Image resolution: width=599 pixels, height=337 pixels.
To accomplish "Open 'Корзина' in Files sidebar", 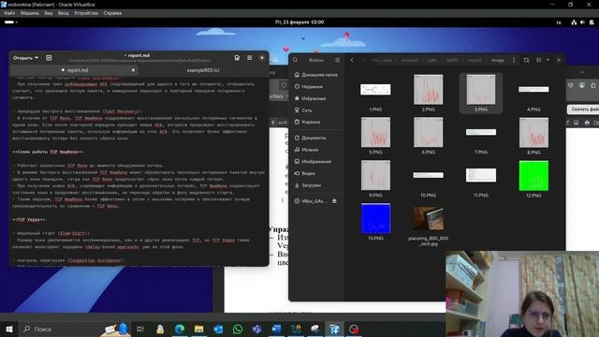I will (x=315, y=122).
